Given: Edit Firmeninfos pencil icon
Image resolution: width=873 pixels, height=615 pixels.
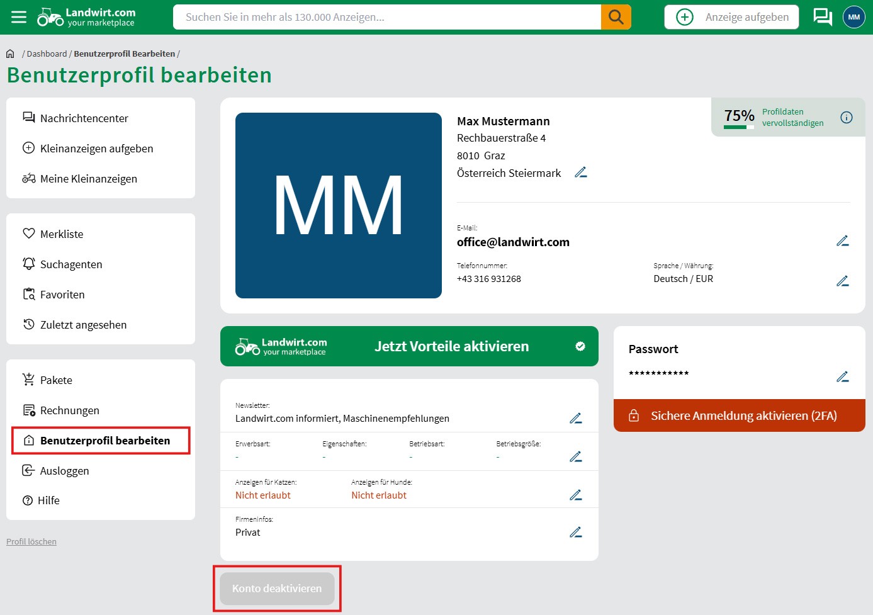Looking at the screenshot, I should coord(575,533).
